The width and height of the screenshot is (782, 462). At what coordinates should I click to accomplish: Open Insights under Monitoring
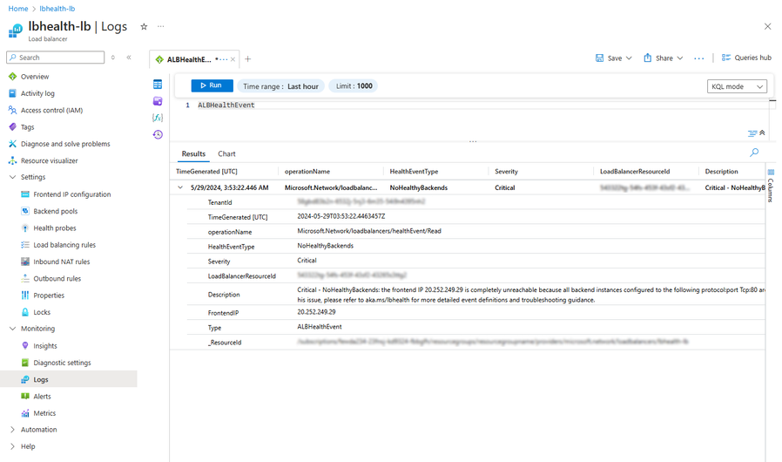coord(45,345)
